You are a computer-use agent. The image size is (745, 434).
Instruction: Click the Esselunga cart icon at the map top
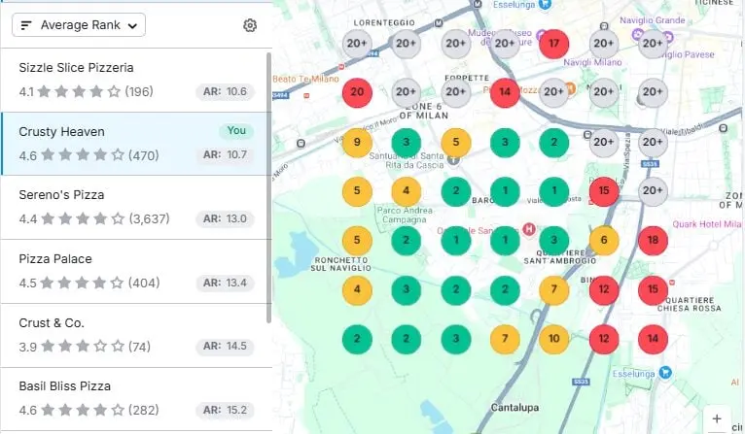click(x=546, y=4)
